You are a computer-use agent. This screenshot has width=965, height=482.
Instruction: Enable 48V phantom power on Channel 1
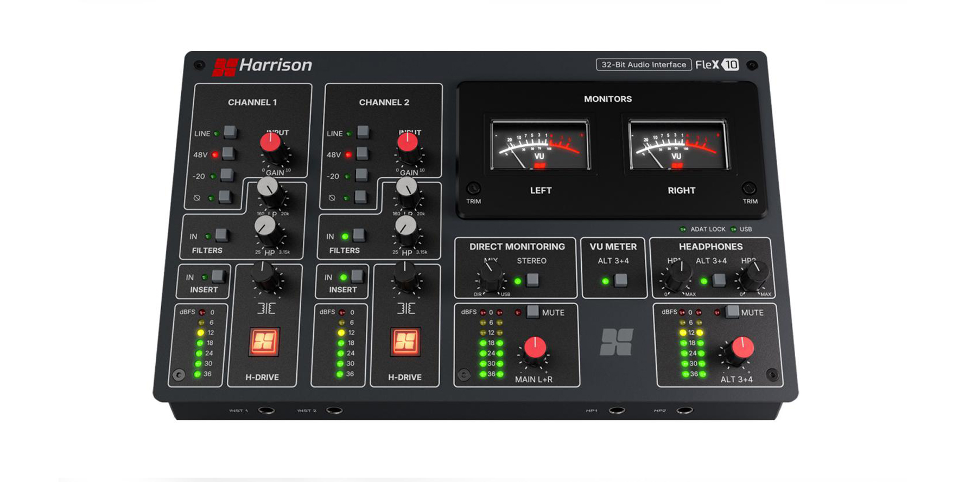pos(228,153)
